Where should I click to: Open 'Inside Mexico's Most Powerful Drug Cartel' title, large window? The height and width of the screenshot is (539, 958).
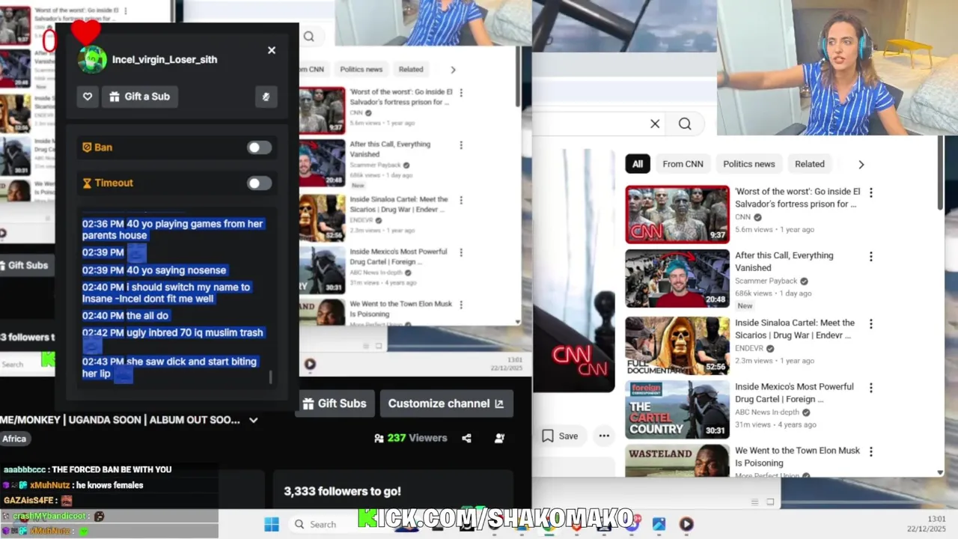pyautogui.click(x=794, y=393)
